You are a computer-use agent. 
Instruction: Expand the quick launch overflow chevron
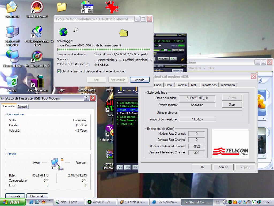point(50,201)
